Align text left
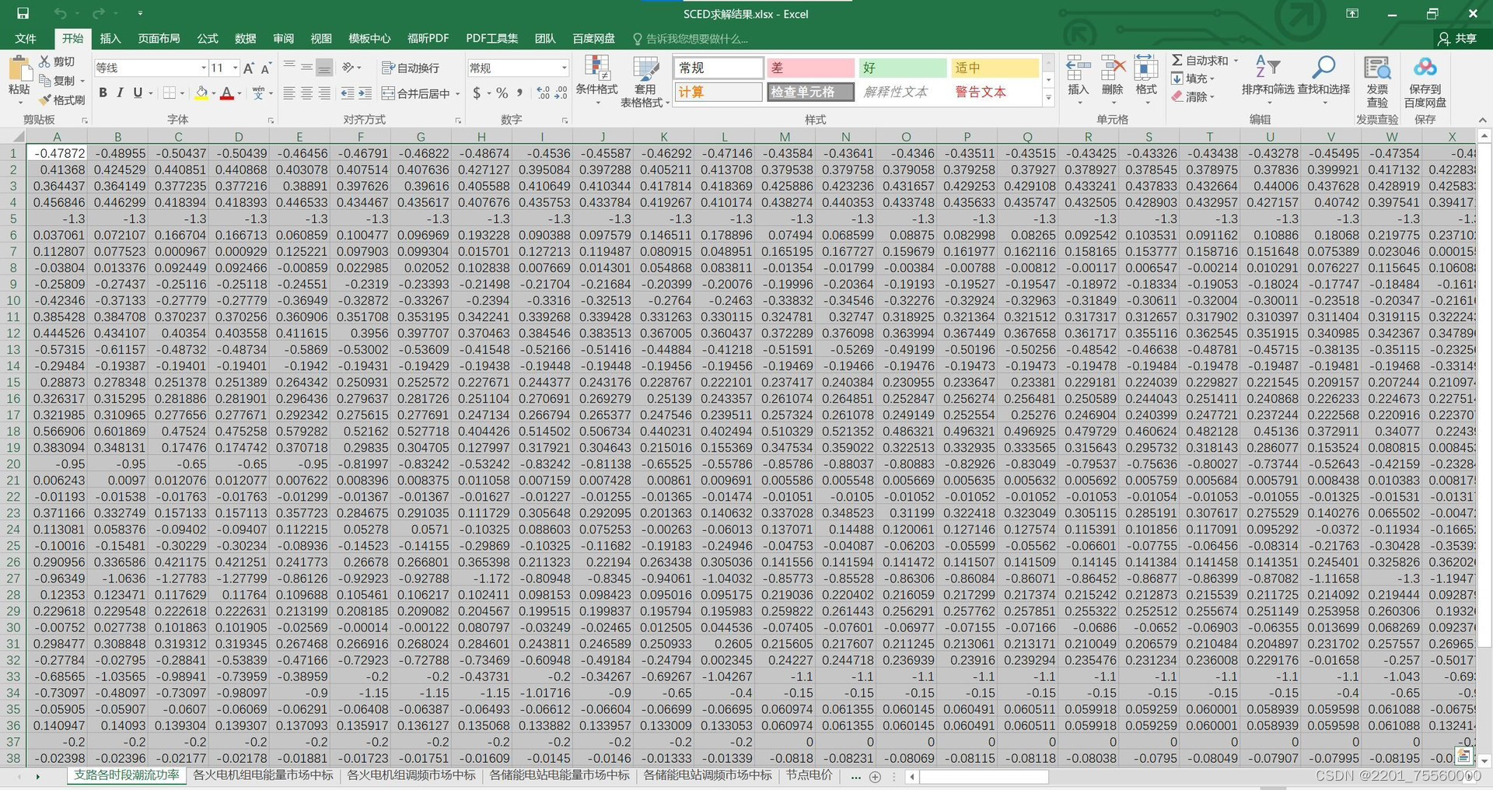Screen dimensions: 1493x790 pyautogui.click(x=289, y=93)
